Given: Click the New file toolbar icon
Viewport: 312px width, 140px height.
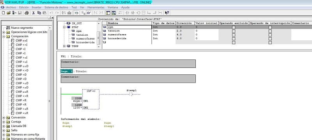Looking at the screenshot, I should [3, 13].
